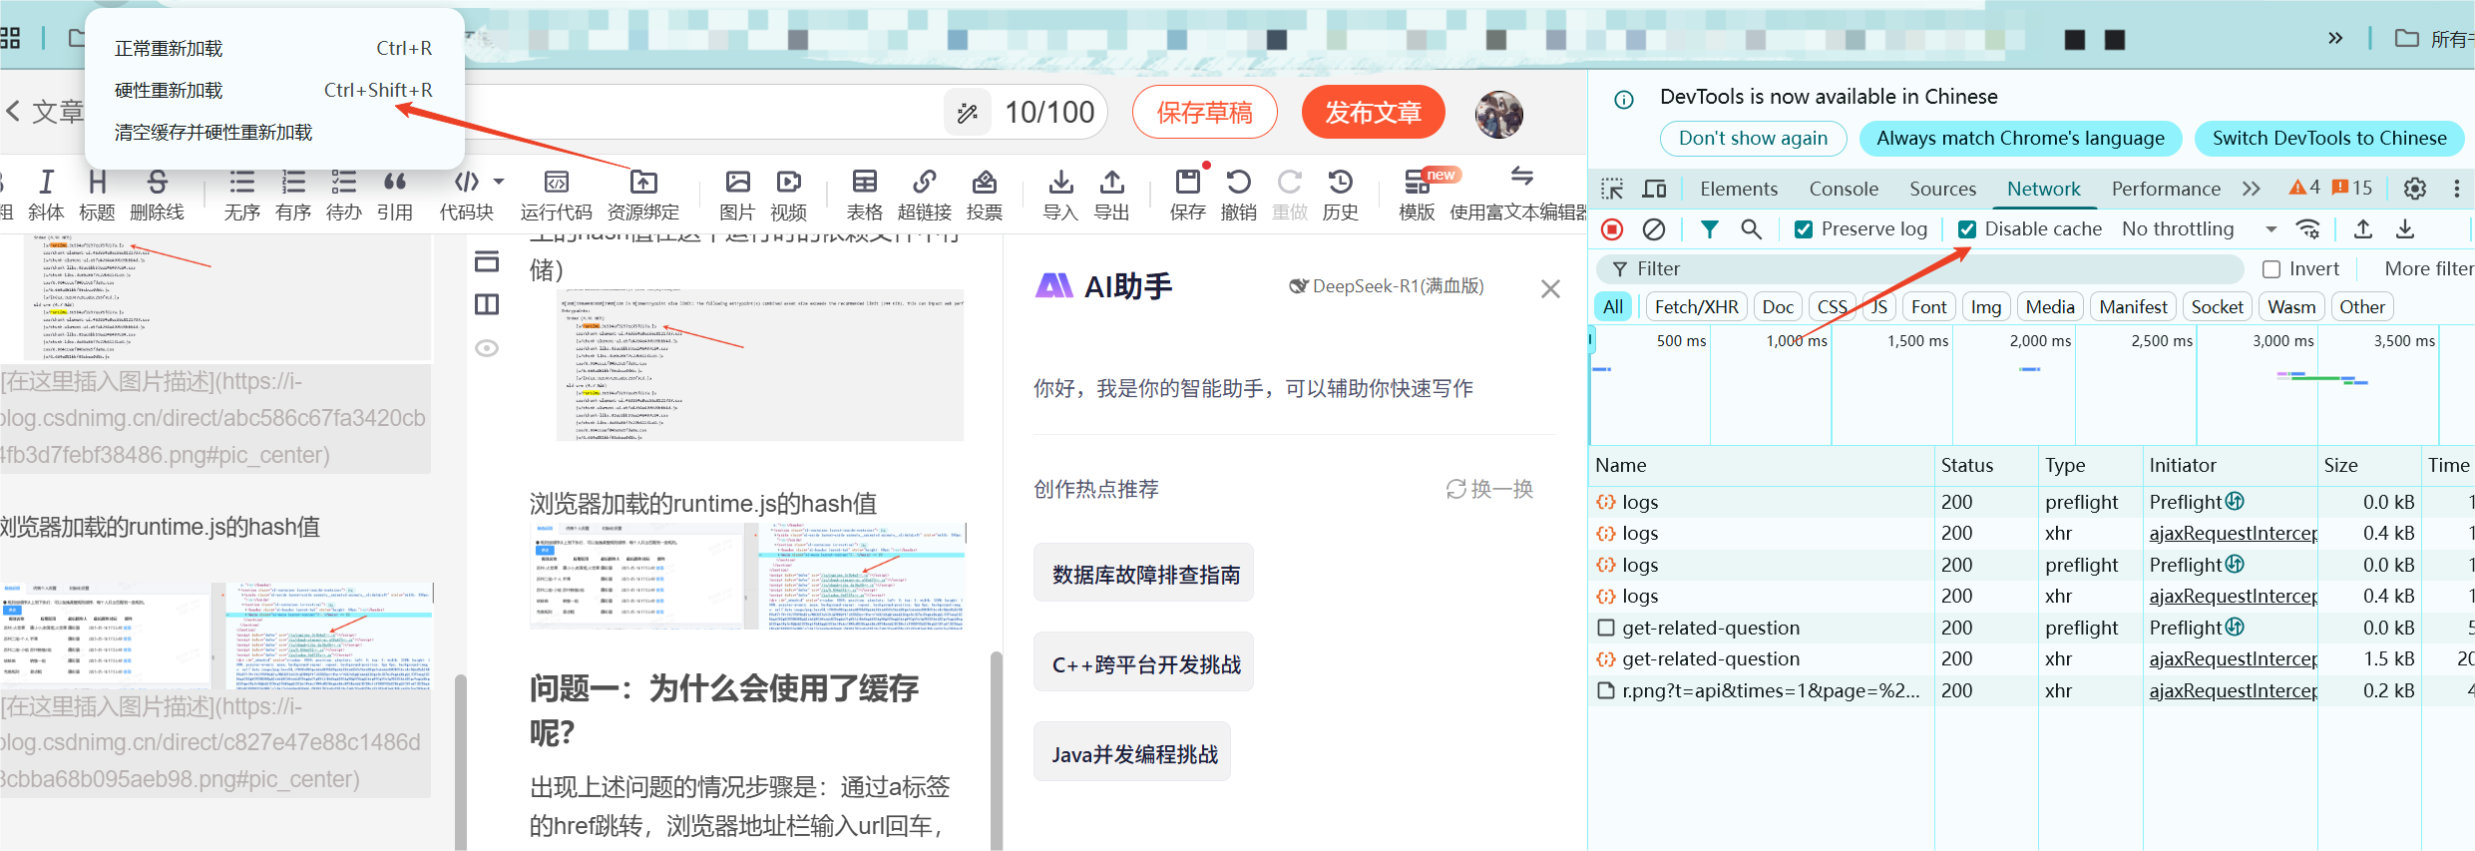2475x851 pixels.
Task: Click the network Filter input field
Action: point(1920,269)
